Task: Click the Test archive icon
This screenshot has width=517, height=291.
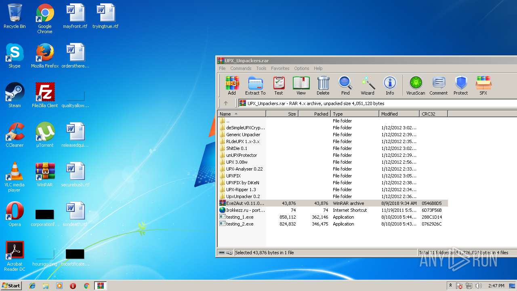Action: 279,86
